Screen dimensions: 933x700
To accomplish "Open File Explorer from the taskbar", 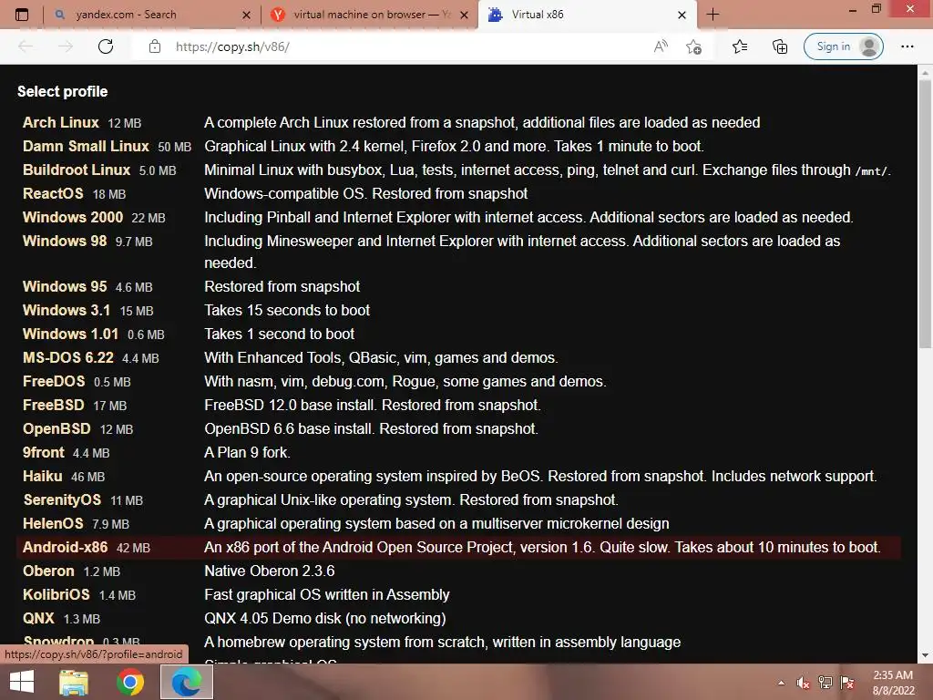I will tap(74, 682).
